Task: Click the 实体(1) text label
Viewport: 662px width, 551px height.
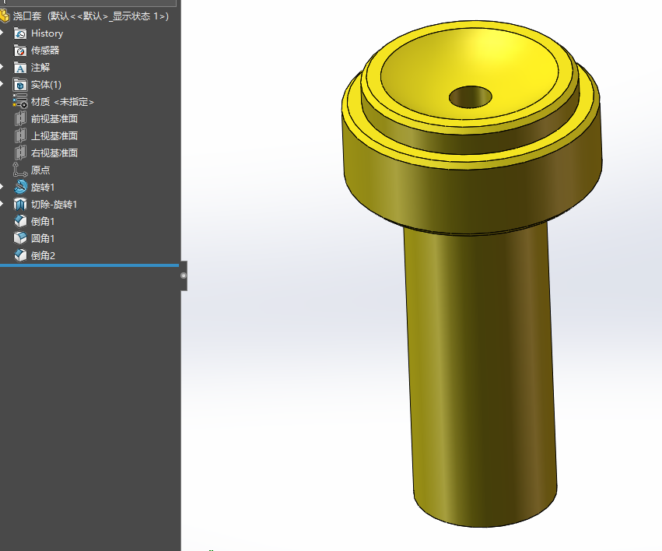Action: [x=46, y=85]
